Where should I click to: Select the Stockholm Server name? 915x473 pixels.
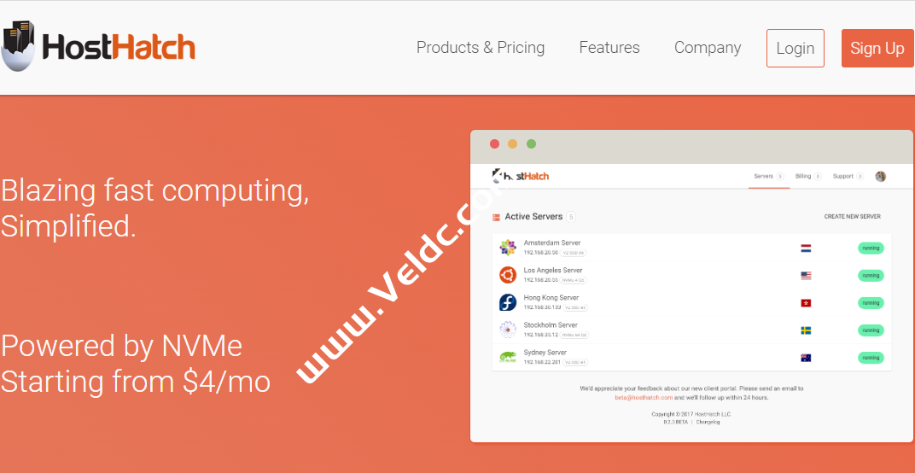coord(551,325)
